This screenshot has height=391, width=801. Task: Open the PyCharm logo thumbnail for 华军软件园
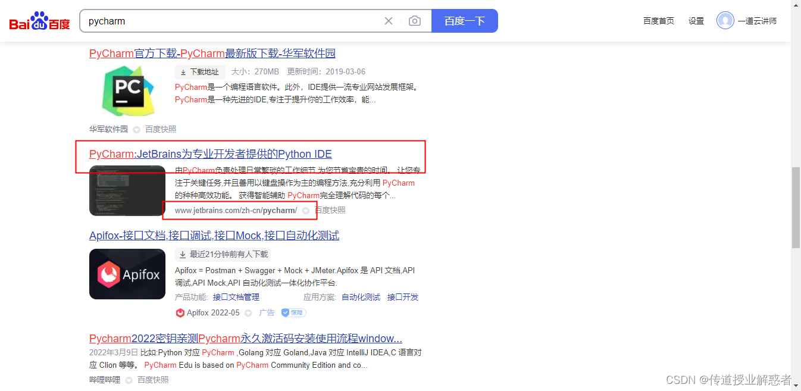pos(127,91)
